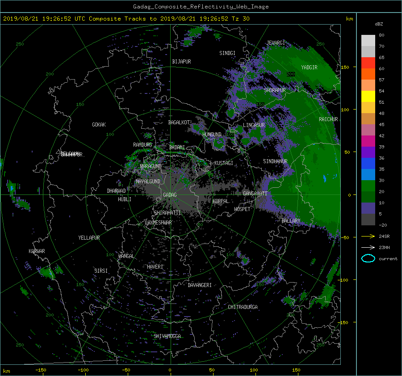Click the KARWAR city label
This screenshot has width=402, height=376.
(37, 251)
